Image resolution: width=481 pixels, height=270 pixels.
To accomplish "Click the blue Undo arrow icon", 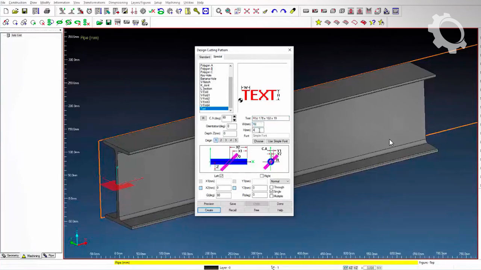I will click(x=274, y=11).
